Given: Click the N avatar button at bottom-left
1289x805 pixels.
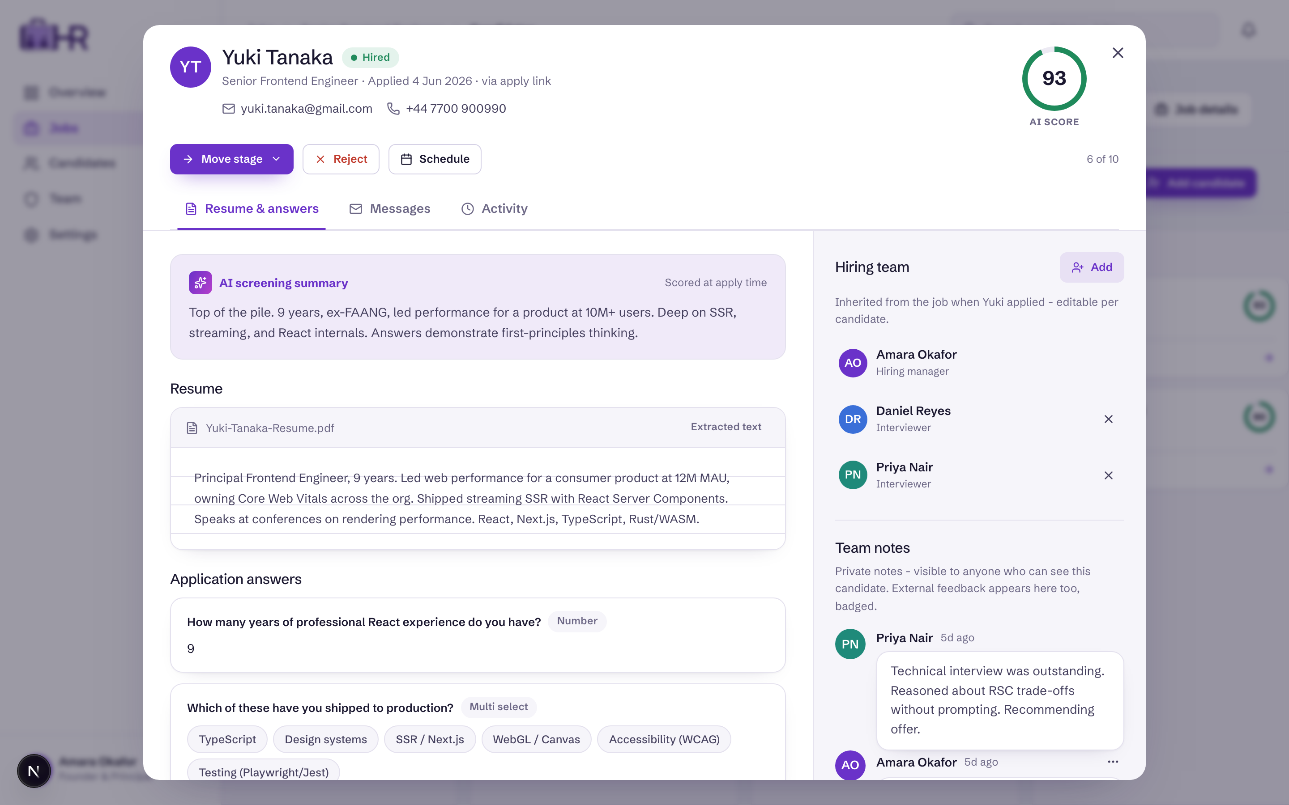Looking at the screenshot, I should click(x=34, y=771).
